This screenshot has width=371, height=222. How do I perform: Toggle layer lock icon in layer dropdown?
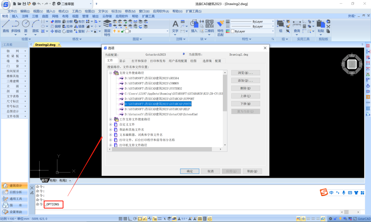pyautogui.click(x=123, y=31)
